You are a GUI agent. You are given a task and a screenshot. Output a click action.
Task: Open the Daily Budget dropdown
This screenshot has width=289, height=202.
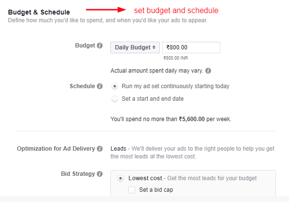coord(135,47)
